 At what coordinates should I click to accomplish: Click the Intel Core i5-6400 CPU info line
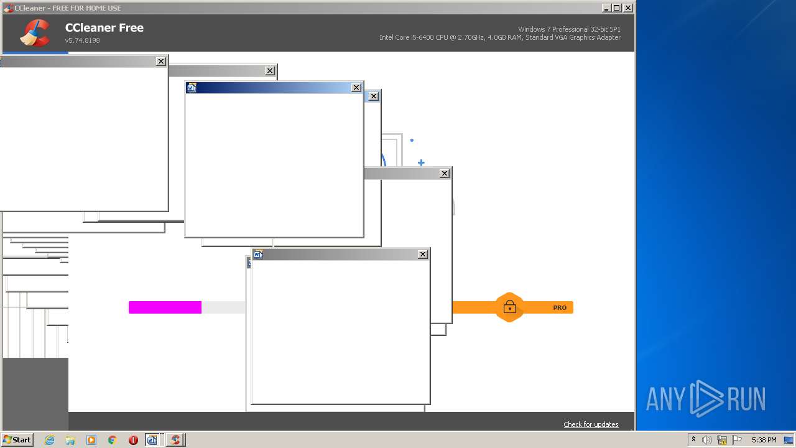[500, 37]
